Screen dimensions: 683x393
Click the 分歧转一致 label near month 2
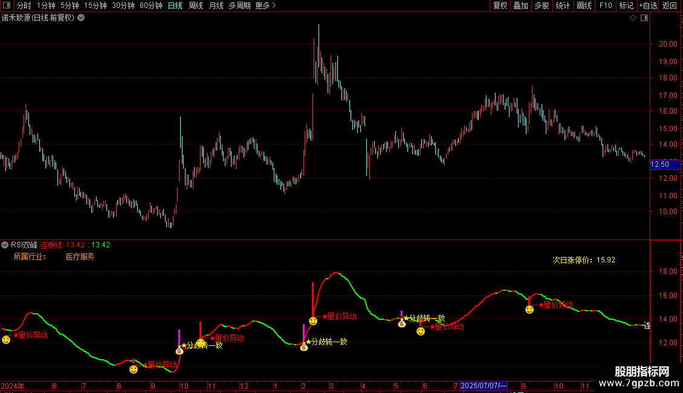click(x=329, y=342)
